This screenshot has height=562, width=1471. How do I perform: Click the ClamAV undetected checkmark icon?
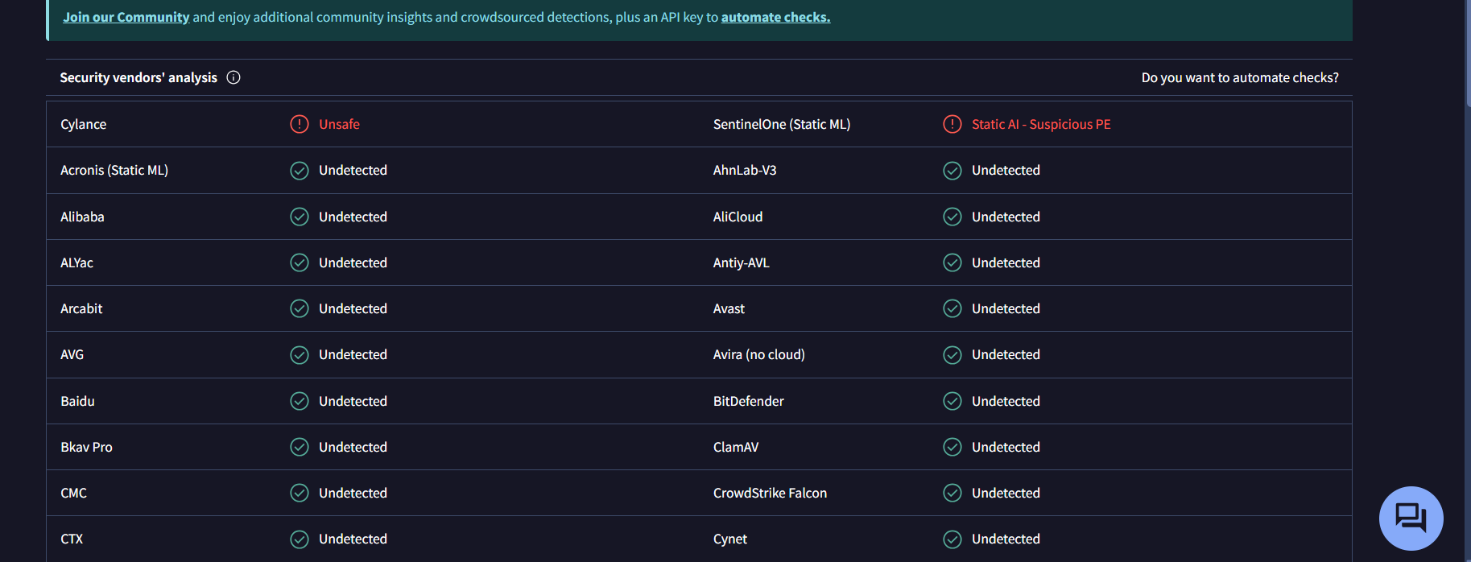[x=952, y=447]
